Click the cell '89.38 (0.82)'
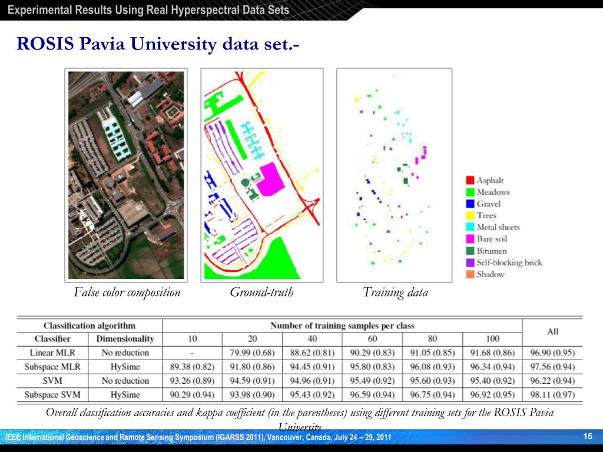The image size is (603, 452). [x=193, y=367]
